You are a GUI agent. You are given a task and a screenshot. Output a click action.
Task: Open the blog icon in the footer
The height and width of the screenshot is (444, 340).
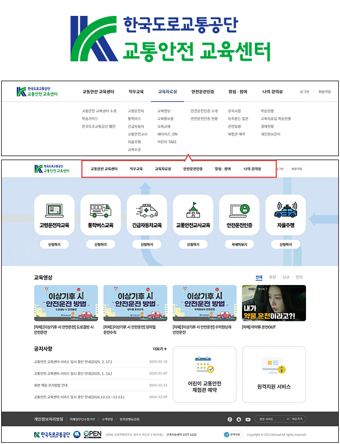tap(239, 420)
